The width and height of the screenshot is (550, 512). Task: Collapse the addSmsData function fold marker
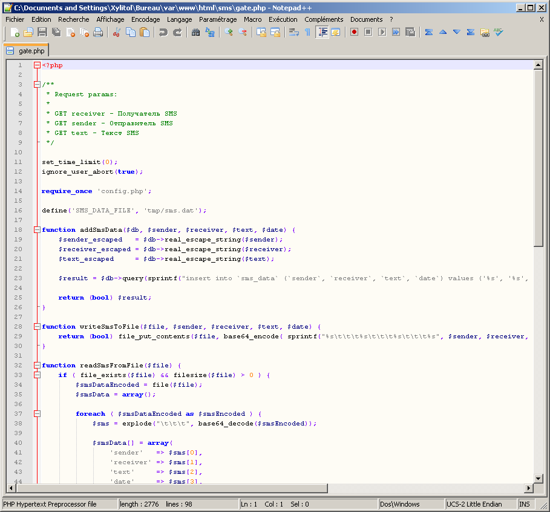coord(37,230)
